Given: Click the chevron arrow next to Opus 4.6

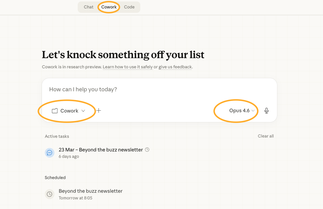Looking at the screenshot, I should 253,111.
